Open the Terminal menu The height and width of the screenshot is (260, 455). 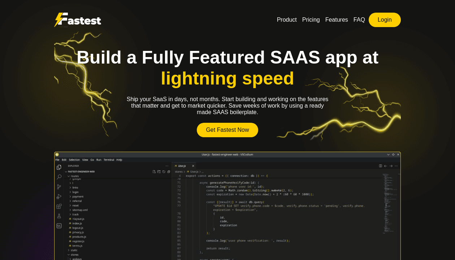click(x=109, y=160)
